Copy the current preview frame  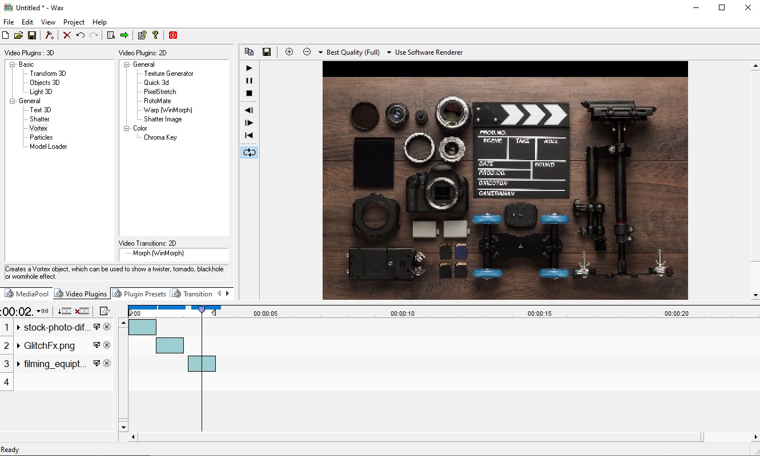coord(249,51)
